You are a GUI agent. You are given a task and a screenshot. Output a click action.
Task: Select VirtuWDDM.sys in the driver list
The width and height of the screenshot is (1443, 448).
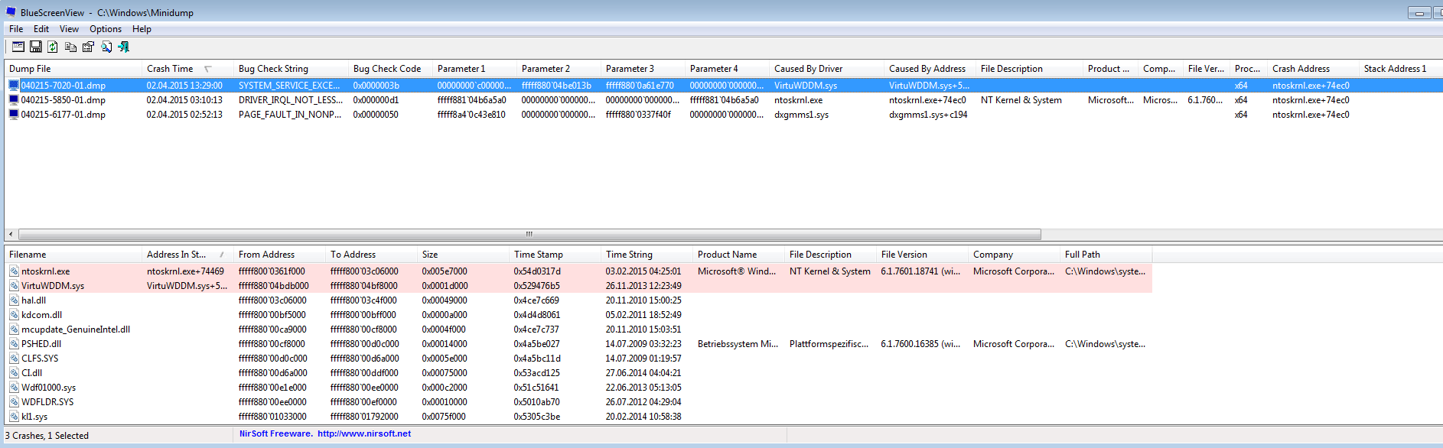(x=53, y=286)
